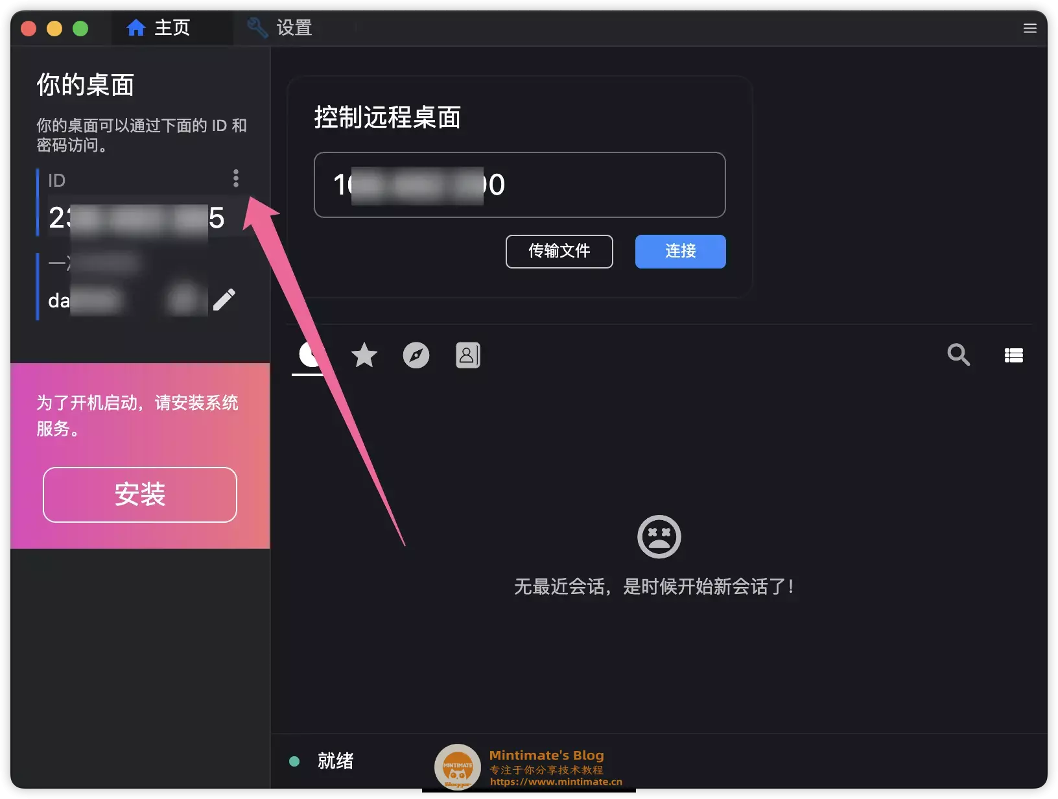
Task: Switch to list view layout
Action: point(1014,355)
